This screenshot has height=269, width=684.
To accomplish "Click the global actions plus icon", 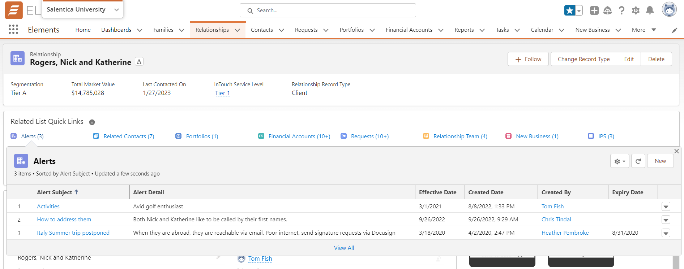I will 594,10.
